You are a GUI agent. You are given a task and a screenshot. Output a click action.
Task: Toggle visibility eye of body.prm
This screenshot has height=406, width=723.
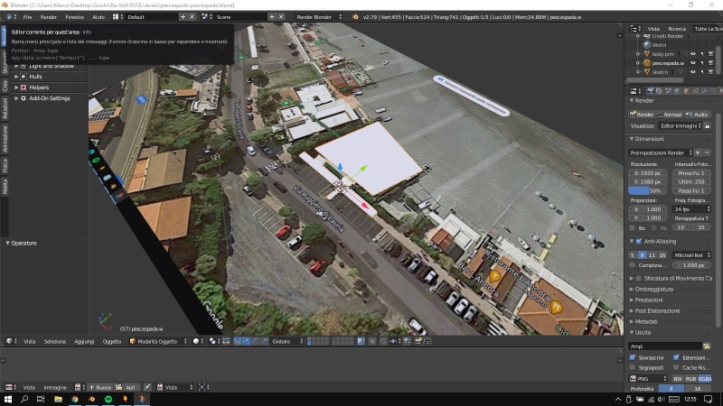[692, 54]
